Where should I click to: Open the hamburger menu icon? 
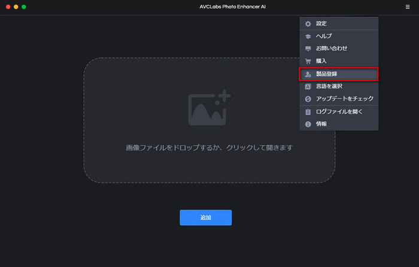point(408,7)
